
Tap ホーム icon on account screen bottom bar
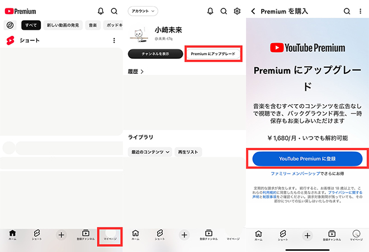pyautogui.click(x=135, y=235)
